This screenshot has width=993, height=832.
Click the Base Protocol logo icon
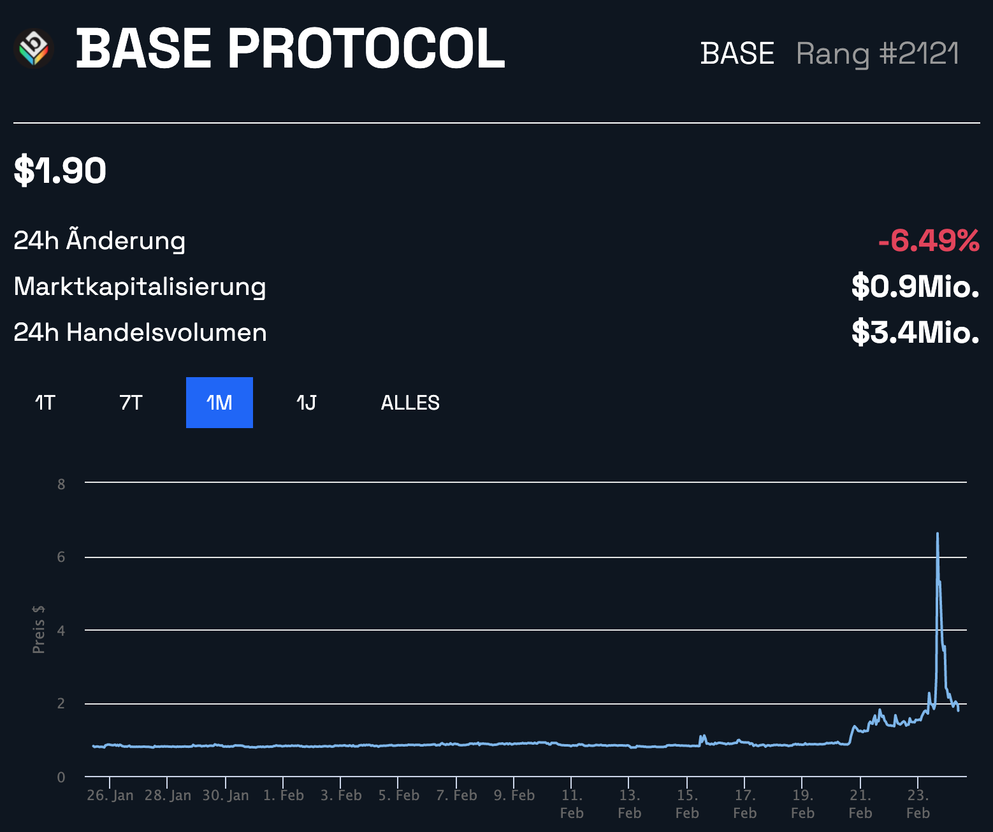pyautogui.click(x=34, y=48)
